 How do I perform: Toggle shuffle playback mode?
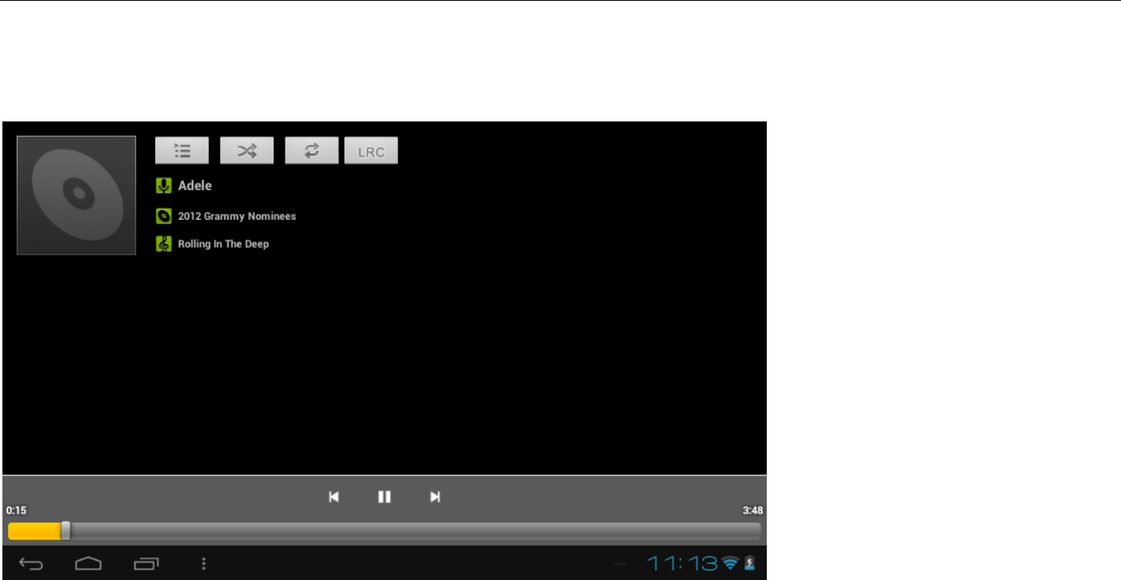pos(247,150)
